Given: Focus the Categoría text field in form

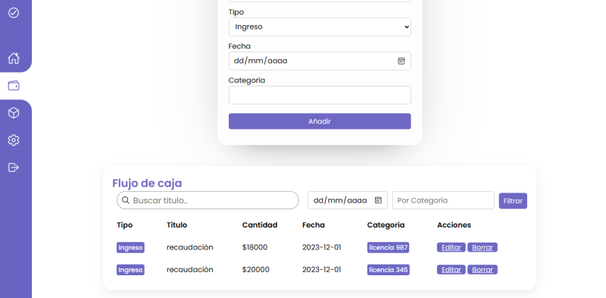Looking at the screenshot, I should click(x=320, y=96).
